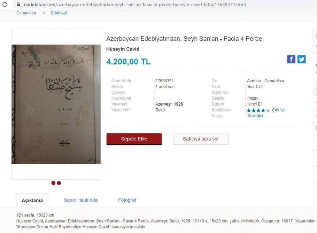Image resolution: width=317 pixels, height=233 pixels.
Task: Share the book on Facebook
Action: click(x=291, y=59)
